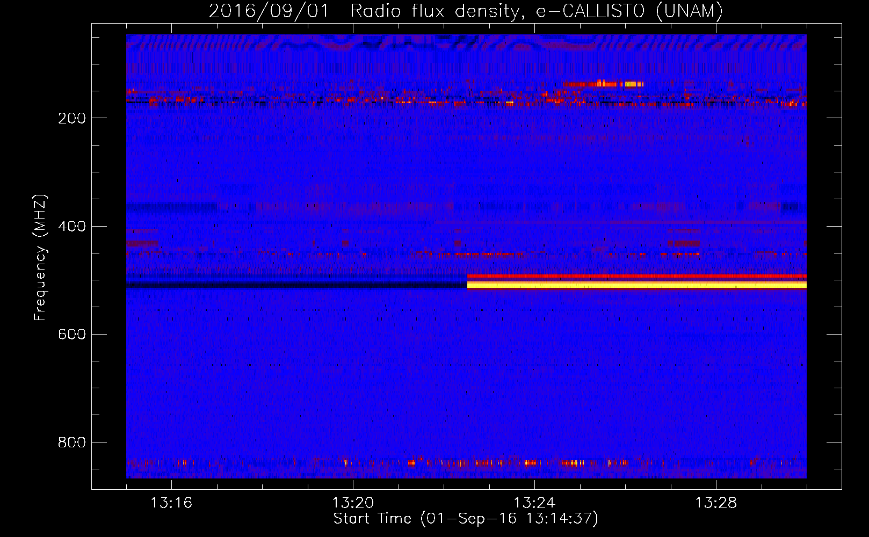Select the 200 frequency tick label

click(x=72, y=118)
